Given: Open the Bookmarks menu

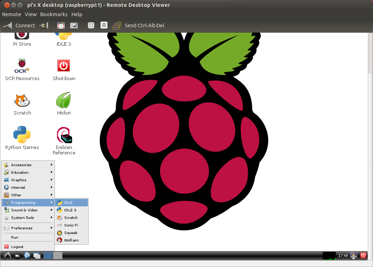Looking at the screenshot, I should 54,14.
